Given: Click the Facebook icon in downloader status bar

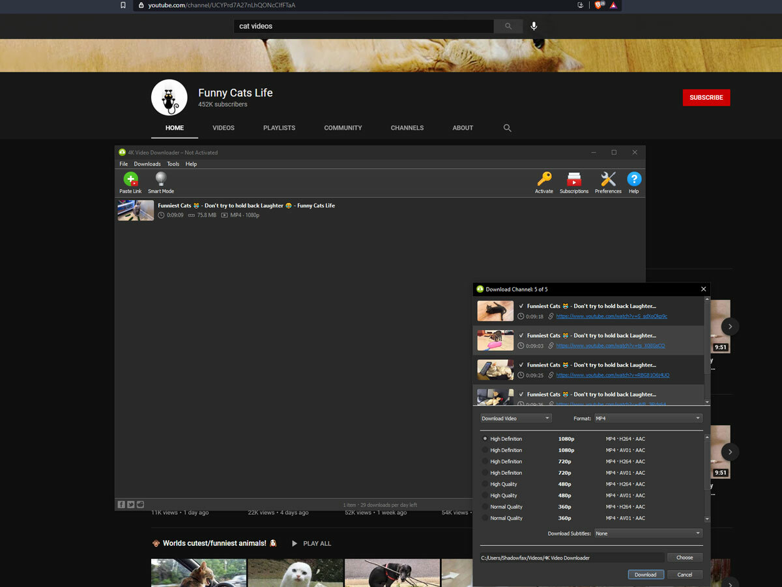Looking at the screenshot, I should [121, 504].
